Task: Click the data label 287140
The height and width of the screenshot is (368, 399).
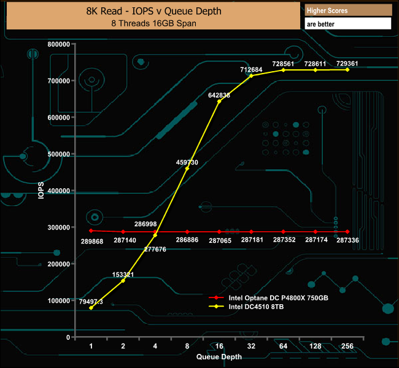Action: tap(125, 240)
